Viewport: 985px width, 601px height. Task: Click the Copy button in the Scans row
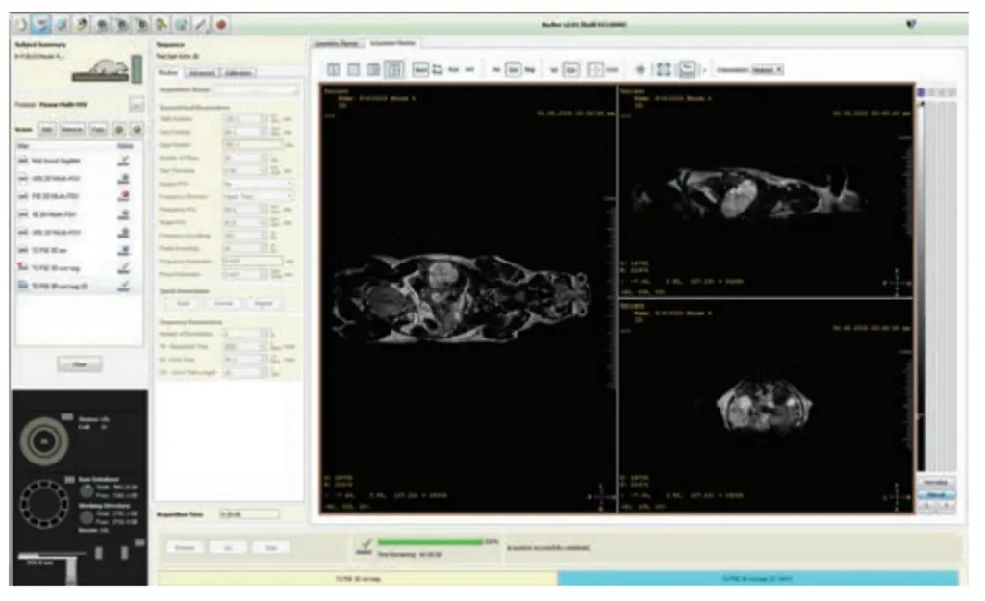pos(99,130)
